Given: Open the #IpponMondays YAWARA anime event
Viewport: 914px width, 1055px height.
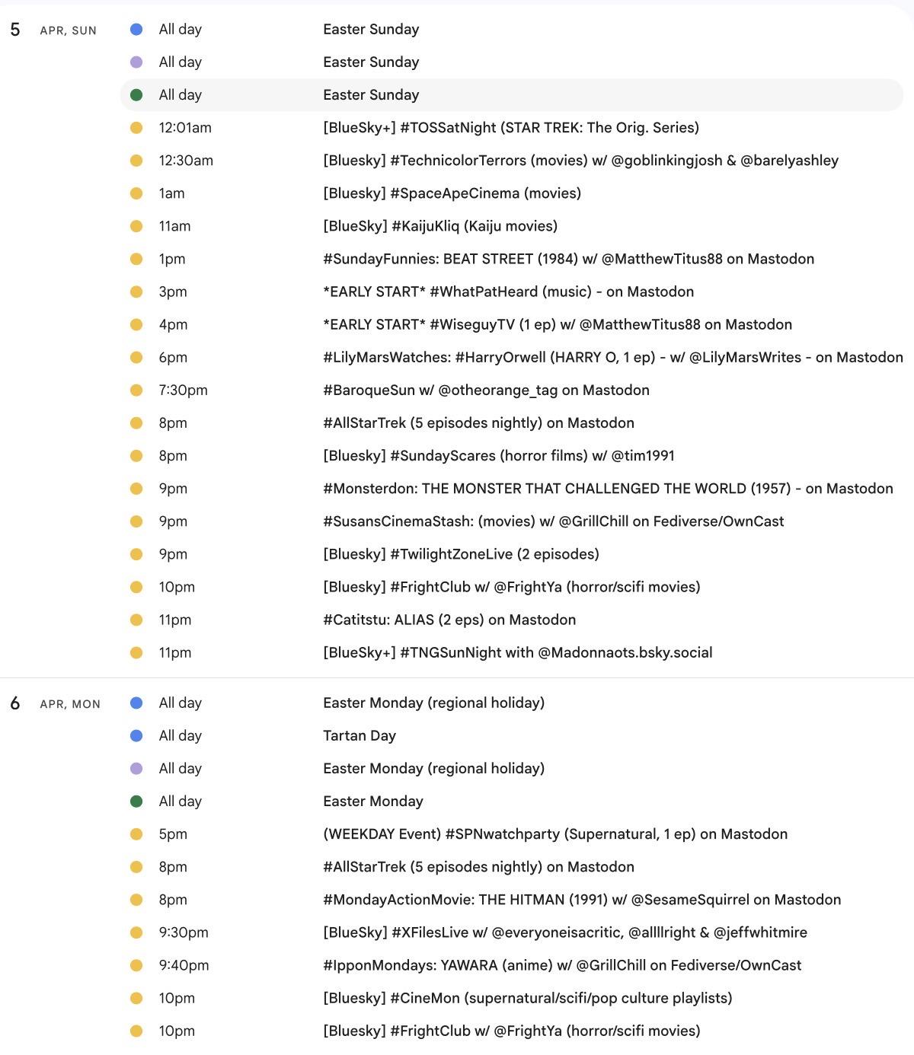Looking at the screenshot, I should pyautogui.click(x=562, y=965).
